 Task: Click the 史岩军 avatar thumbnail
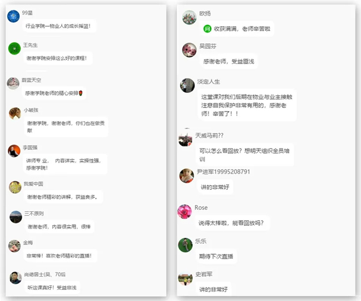(185, 278)
